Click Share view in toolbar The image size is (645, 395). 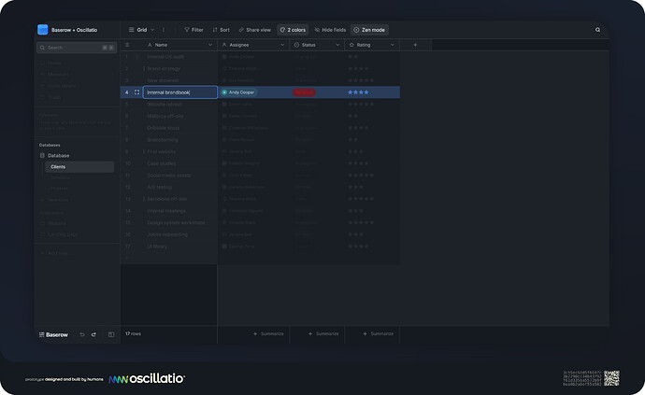[255, 30]
